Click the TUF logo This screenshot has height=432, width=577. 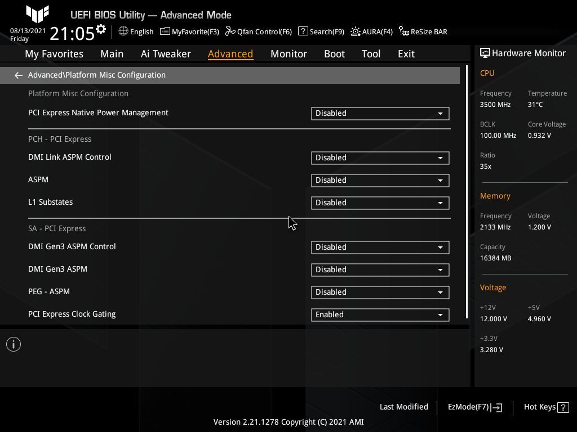(37, 13)
